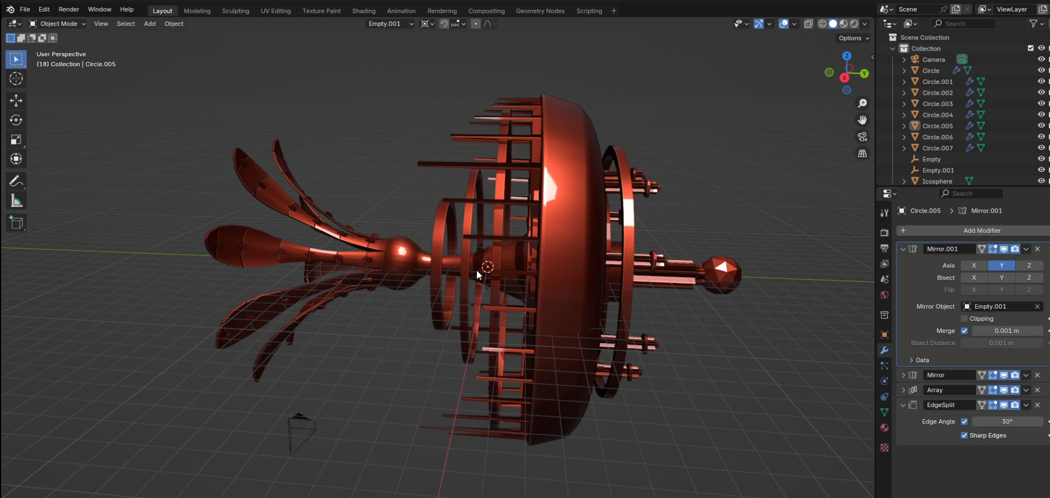Toggle Empty.001 visibility eye
Viewport: 1050px width, 498px height.
point(1041,170)
